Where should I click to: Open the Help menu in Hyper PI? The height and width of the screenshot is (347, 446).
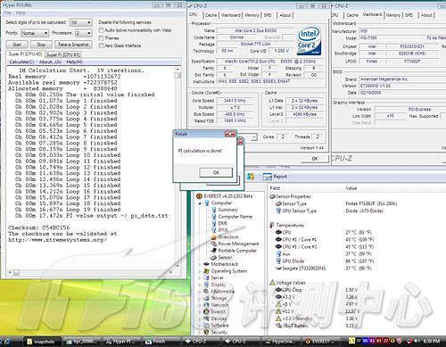click(x=21, y=12)
